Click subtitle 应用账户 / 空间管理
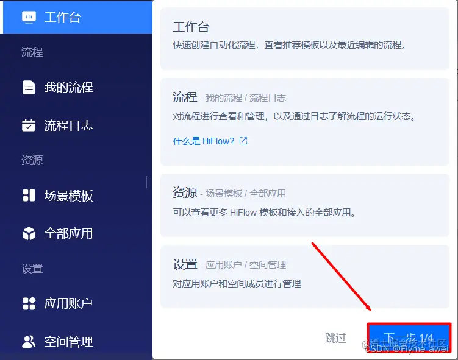This screenshot has width=458, height=360. 246,265
